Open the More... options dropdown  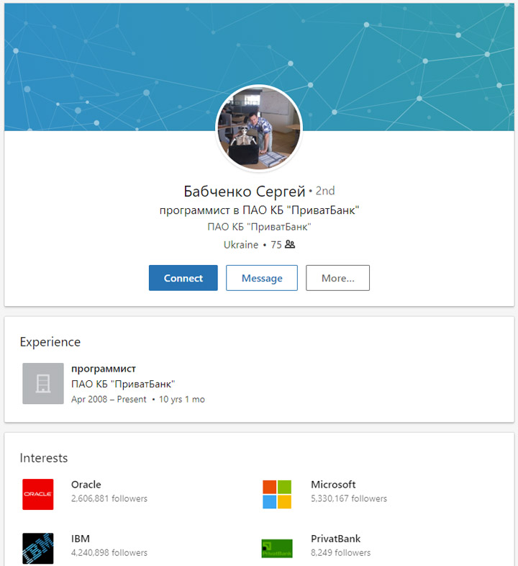point(337,278)
